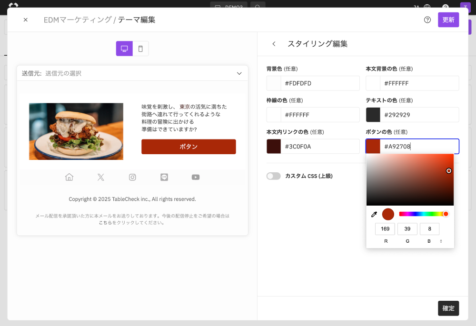Click the 確定 confirm button
The height and width of the screenshot is (326, 476).
pos(448,308)
